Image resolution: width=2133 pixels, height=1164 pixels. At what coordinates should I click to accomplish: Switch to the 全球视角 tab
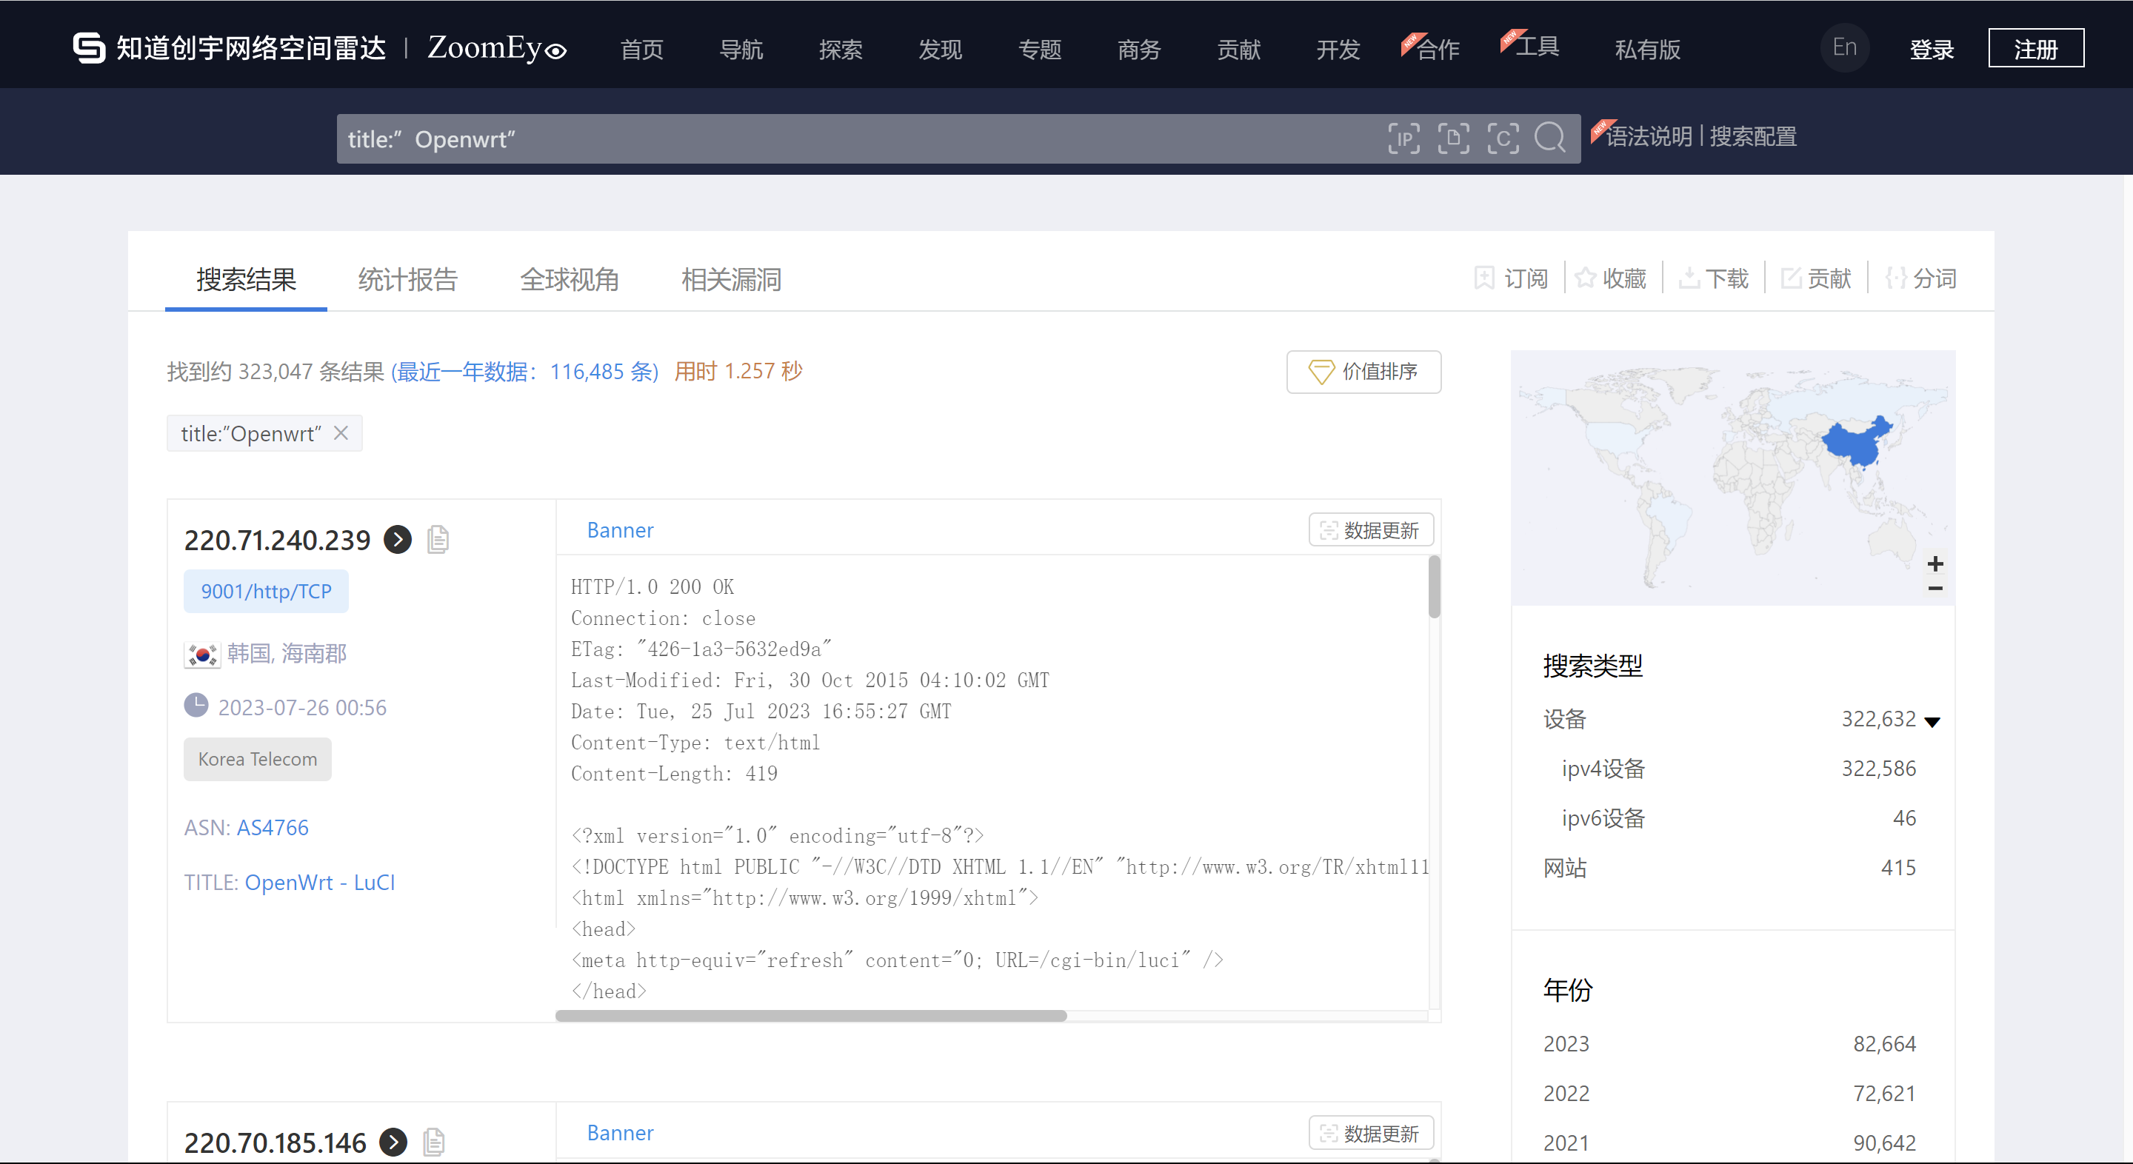[x=569, y=279]
